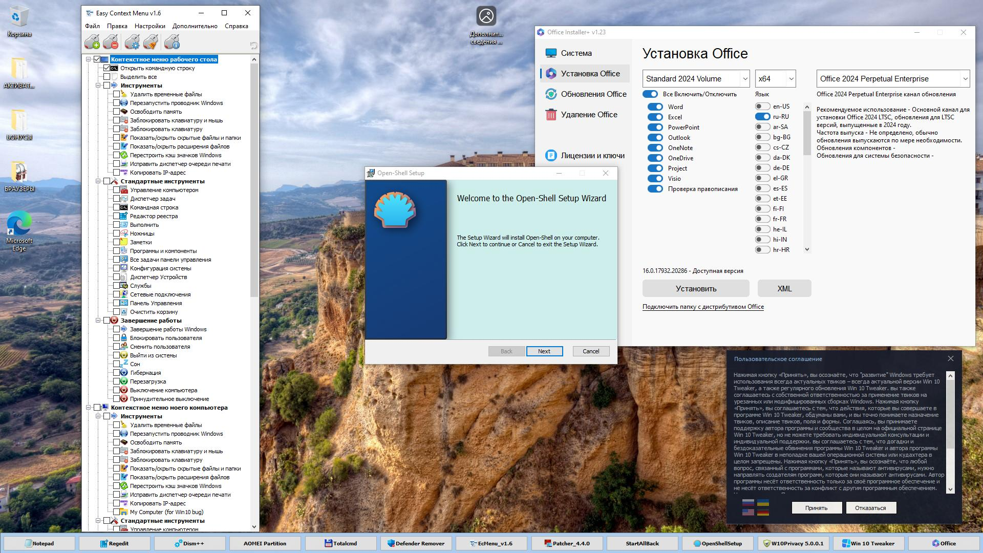Select the American flag language icon

click(748, 512)
